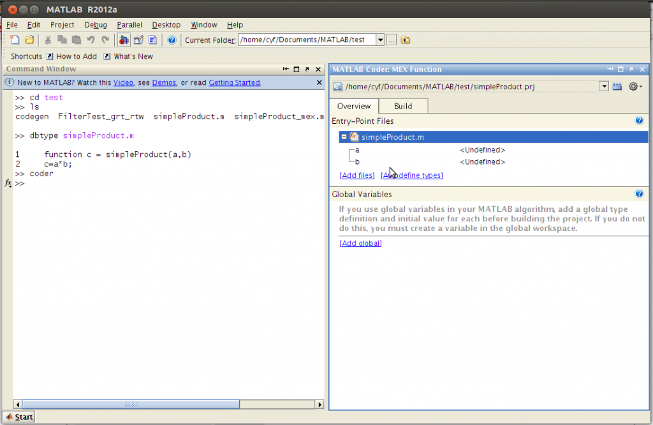
Task: Open a file using the Open Folder icon
Action: pyautogui.click(x=29, y=40)
